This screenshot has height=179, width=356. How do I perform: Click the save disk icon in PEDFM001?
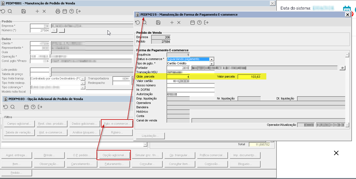[24, 11]
